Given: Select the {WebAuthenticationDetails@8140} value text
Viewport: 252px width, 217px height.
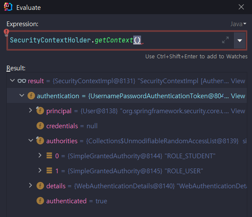Looking at the screenshot, I should pyautogui.click(x=124, y=186).
